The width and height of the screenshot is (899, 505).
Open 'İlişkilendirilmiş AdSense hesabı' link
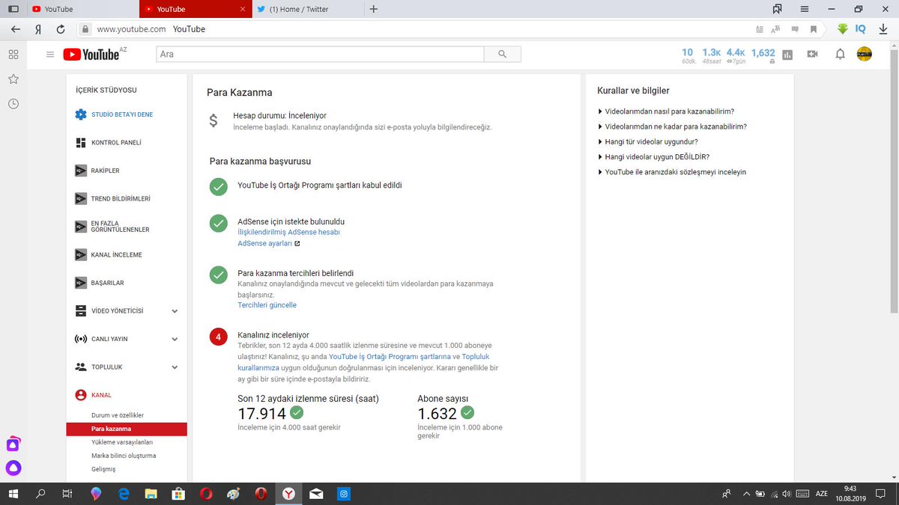(x=288, y=232)
